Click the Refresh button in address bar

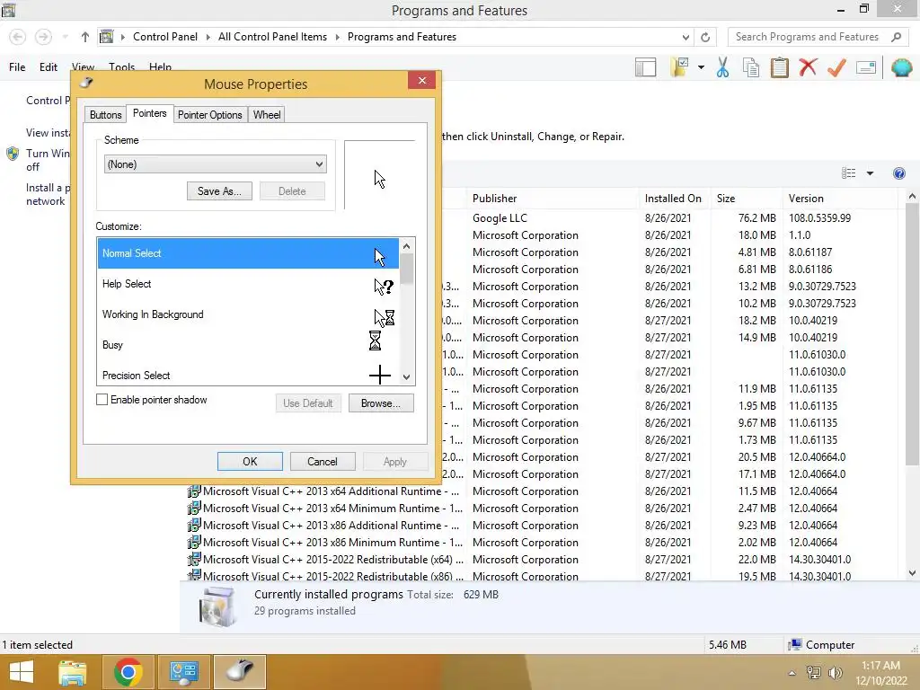[705, 37]
